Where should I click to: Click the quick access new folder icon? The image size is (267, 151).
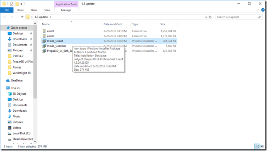point(17,4)
